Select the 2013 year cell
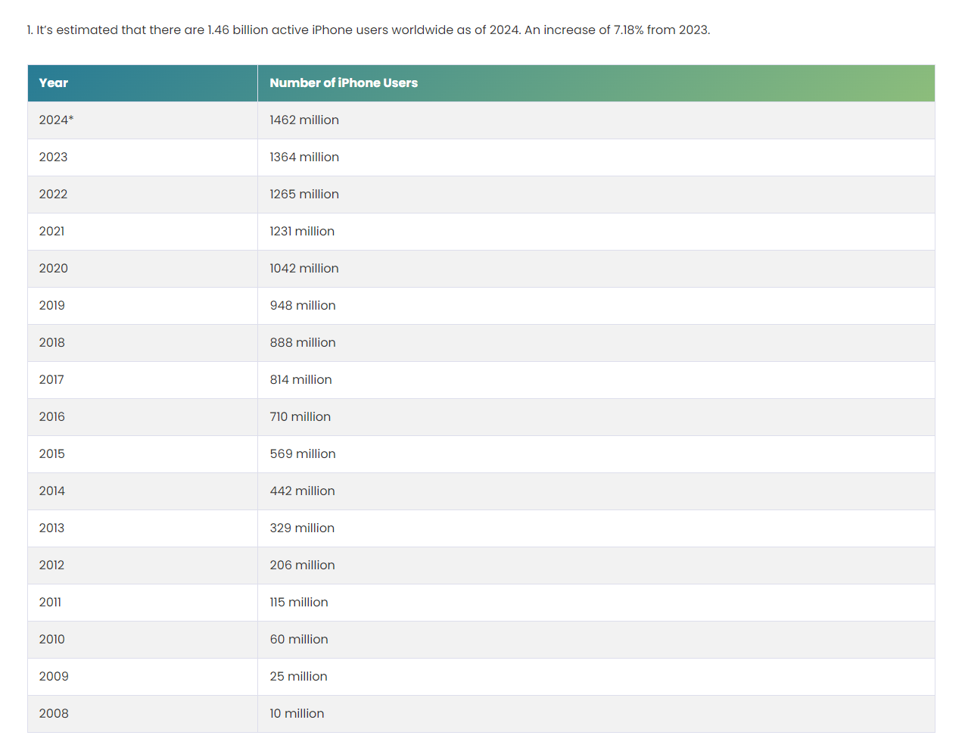Viewport: 965px width, 751px height. point(51,528)
